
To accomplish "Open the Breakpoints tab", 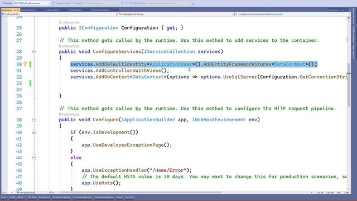I will click(45, 197).
